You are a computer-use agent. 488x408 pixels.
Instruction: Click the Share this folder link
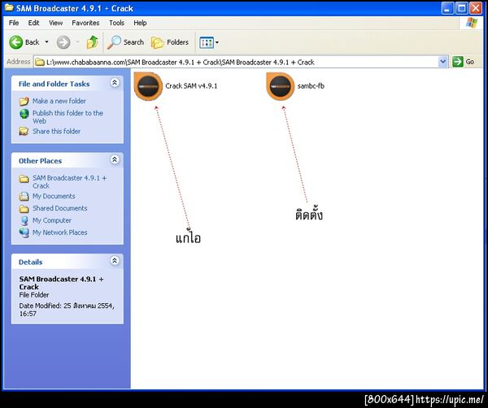click(x=56, y=131)
